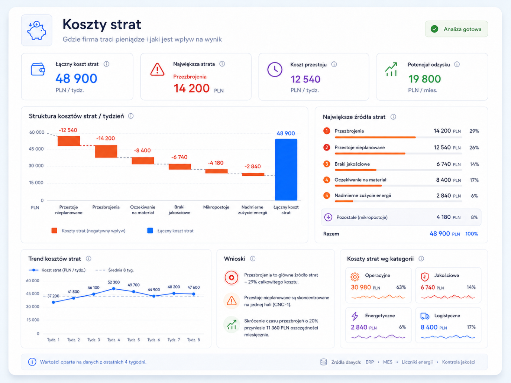Toggle Koszt strat (PLN / tydz.) legend series

click(x=57, y=270)
